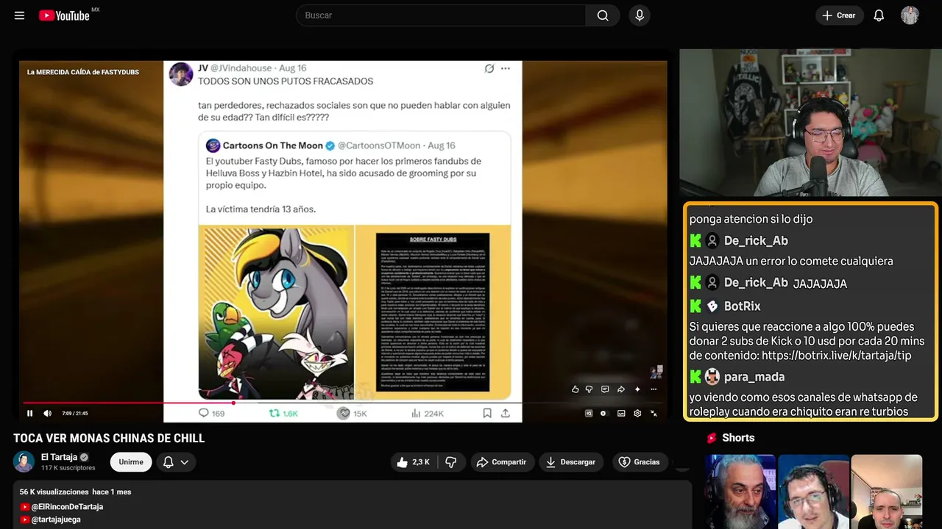Image resolution: width=942 pixels, height=529 pixels.
Task: Open the @tartajajuega channel link
Action: click(x=56, y=519)
